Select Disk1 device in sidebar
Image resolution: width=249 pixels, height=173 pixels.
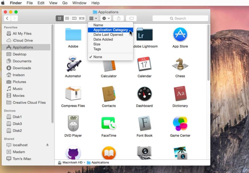26,117
